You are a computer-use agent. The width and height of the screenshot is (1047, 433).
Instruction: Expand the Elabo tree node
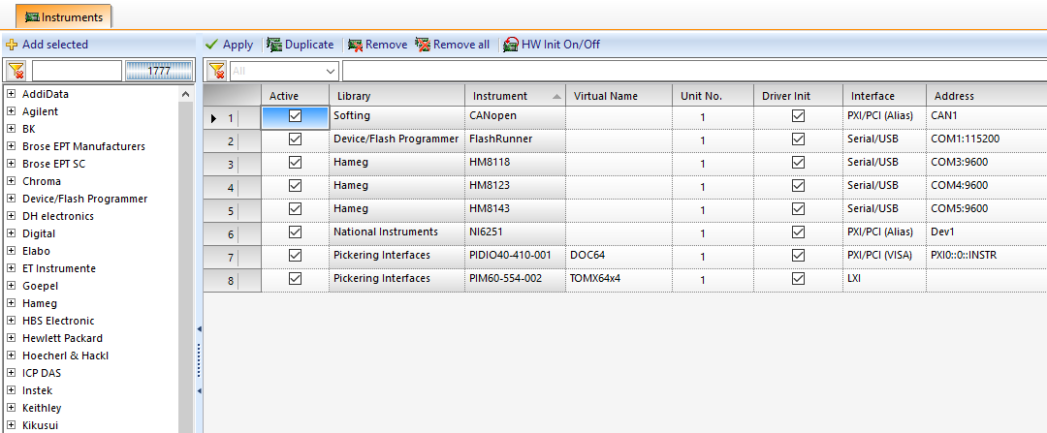[x=12, y=251]
